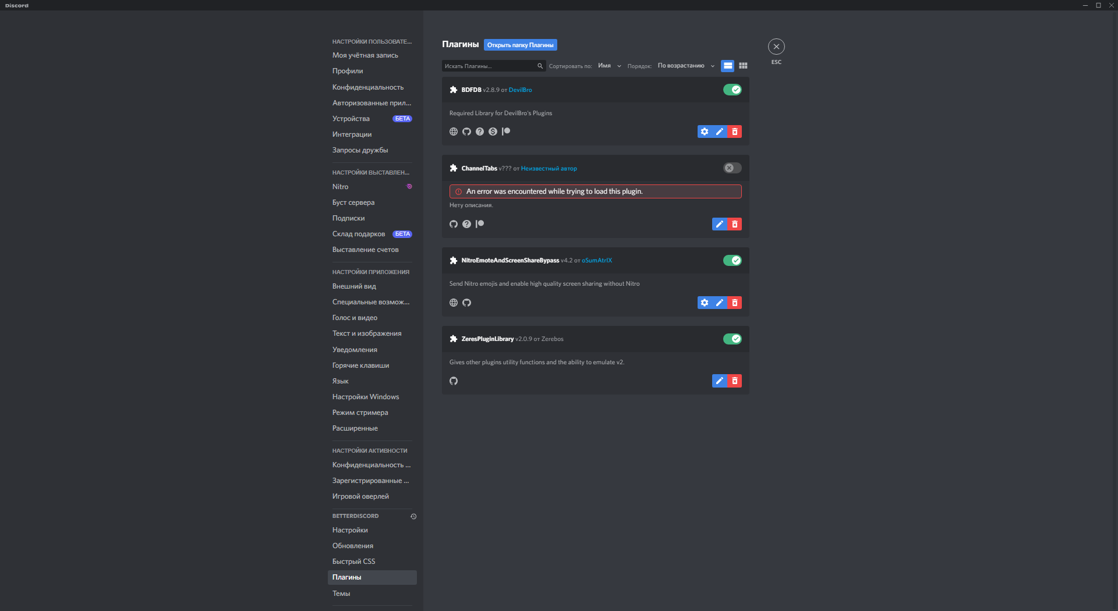Click the ChannelTabs load error message
1118x611 pixels.
(x=595, y=191)
